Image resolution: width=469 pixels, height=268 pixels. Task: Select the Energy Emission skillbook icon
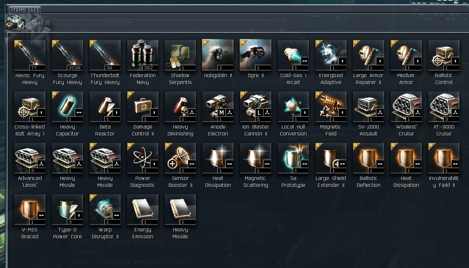point(143,210)
